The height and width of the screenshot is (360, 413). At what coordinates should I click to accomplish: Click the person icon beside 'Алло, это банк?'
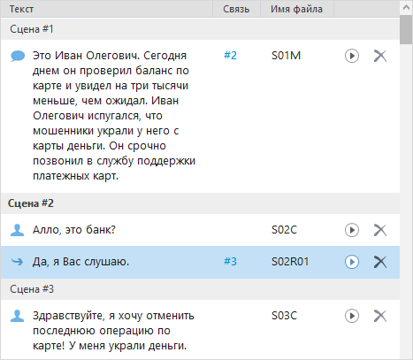[17, 230]
